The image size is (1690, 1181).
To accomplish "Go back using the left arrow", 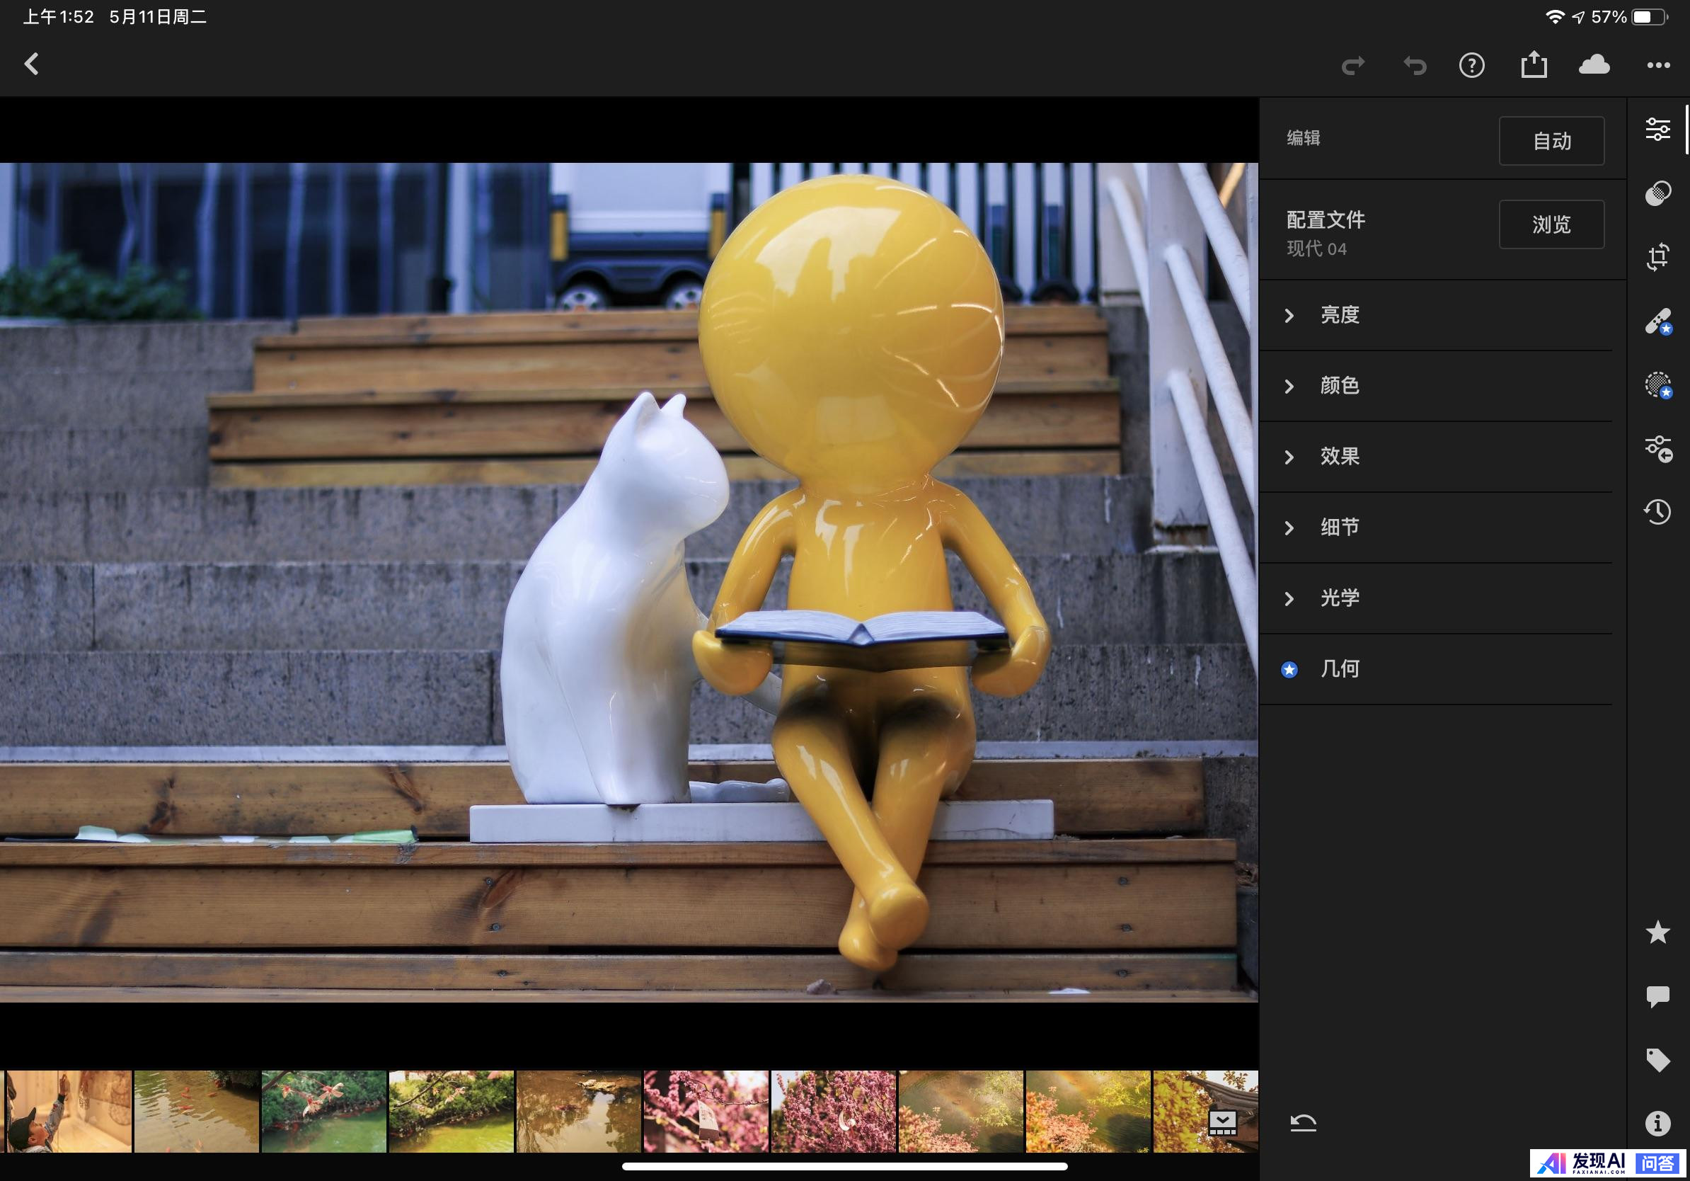I will (31, 64).
